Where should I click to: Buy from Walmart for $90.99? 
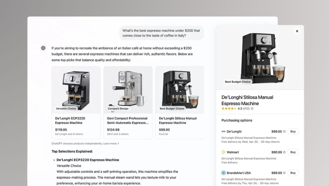293,152
